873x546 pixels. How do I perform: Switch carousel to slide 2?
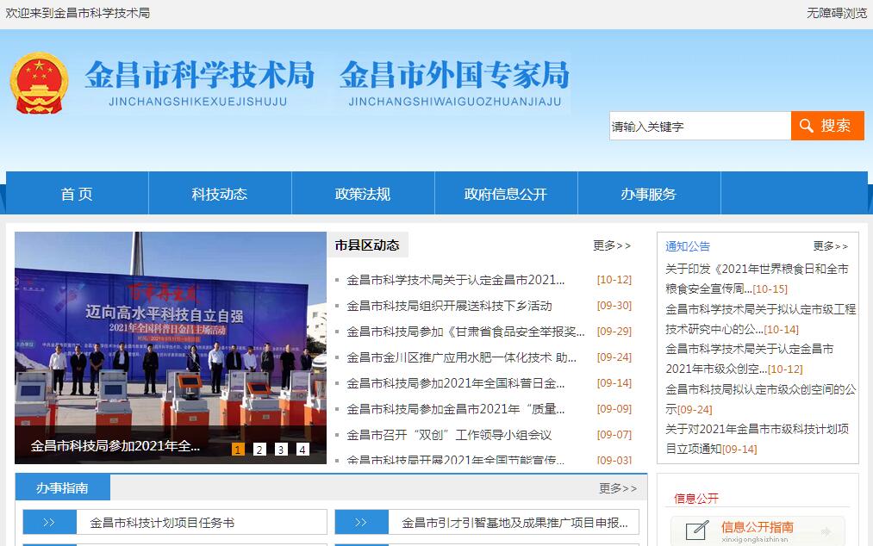pos(259,449)
